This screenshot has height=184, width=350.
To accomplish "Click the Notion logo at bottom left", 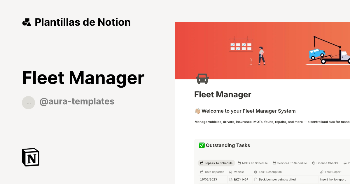I will (30, 157).
